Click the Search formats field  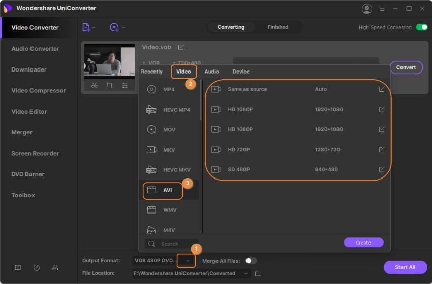[x=171, y=244]
